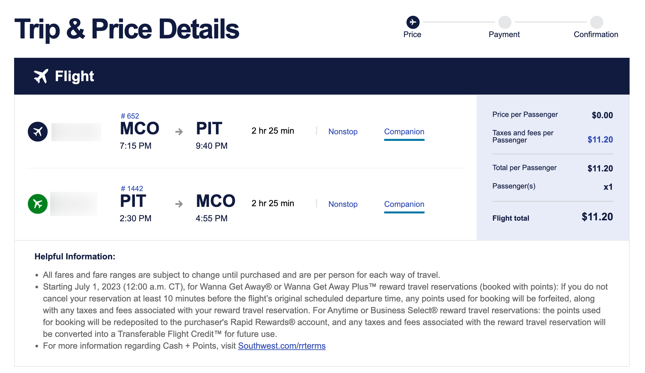Click the Flight section airplane icon
The height and width of the screenshot is (373, 645).
point(41,76)
